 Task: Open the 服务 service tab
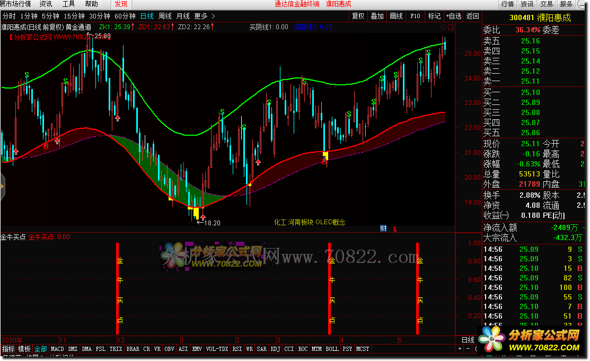click(566, 4)
